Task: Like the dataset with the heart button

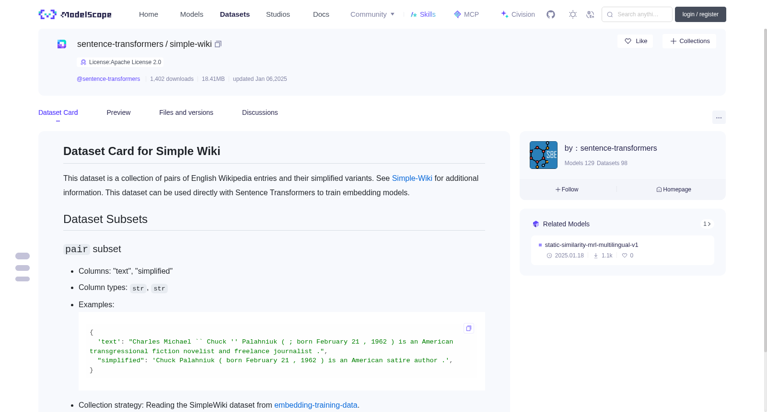Action: coord(635,41)
